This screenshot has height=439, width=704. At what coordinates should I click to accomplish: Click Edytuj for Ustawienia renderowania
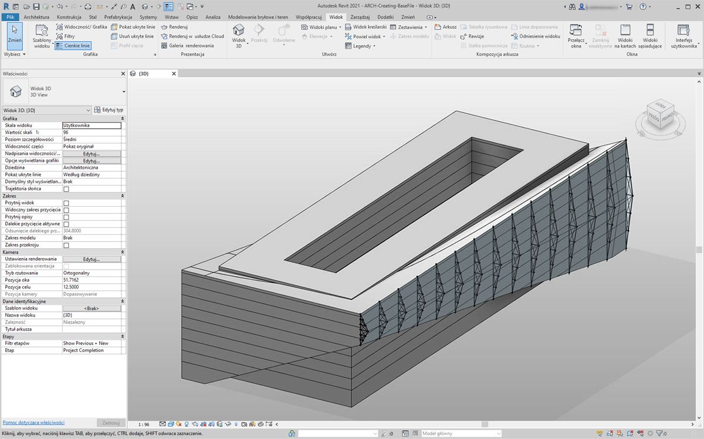pos(92,259)
